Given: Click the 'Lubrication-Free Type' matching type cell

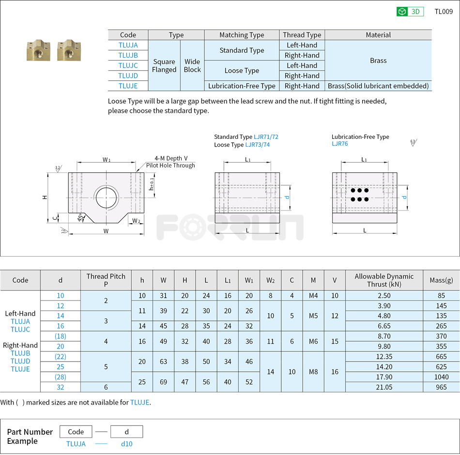Looking at the screenshot, I should [x=242, y=86].
